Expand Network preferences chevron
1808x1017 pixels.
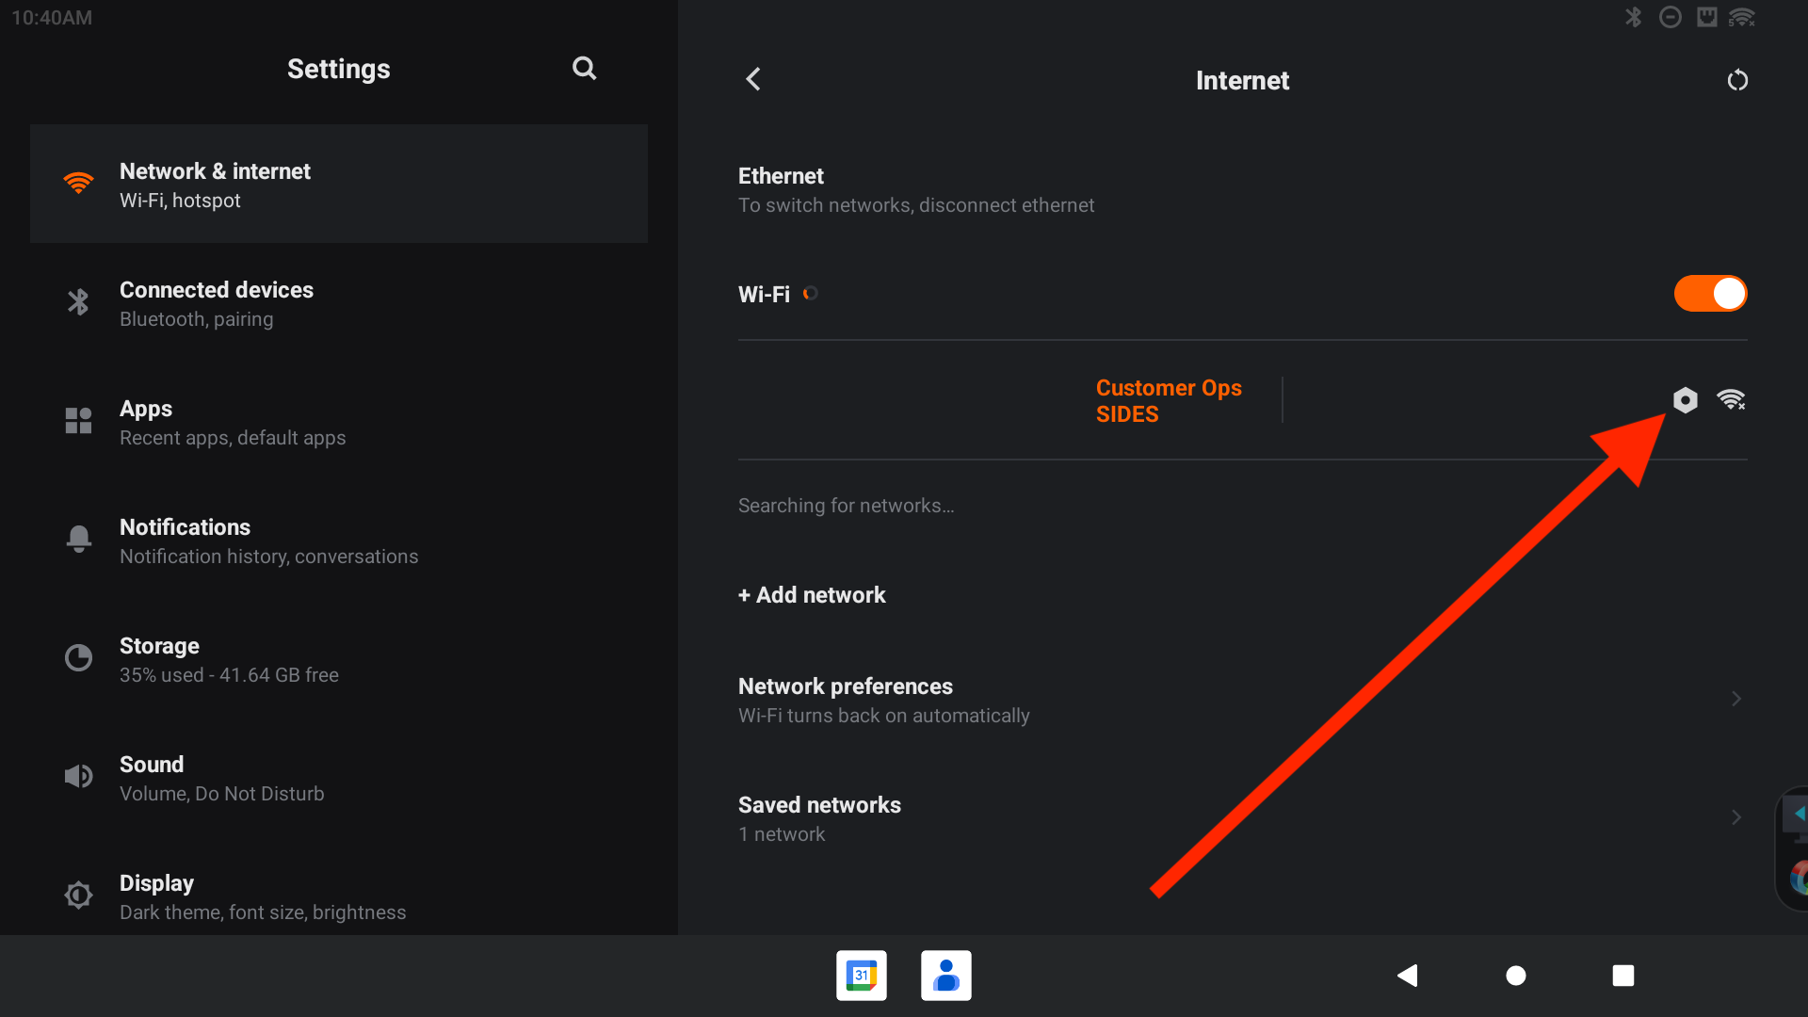[1735, 699]
